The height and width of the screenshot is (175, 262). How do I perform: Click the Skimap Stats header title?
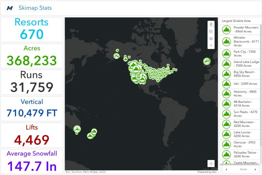(35, 8)
